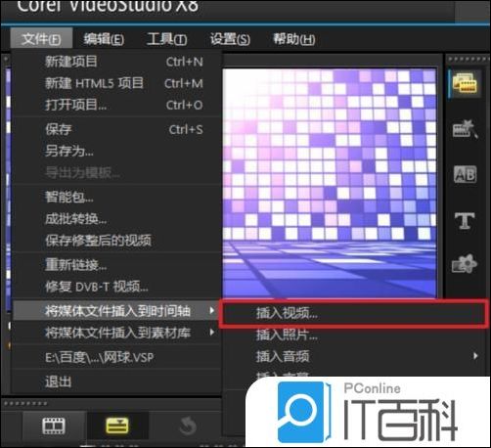Click 打开项目... menu entry
491x448 pixels.
click(117, 105)
